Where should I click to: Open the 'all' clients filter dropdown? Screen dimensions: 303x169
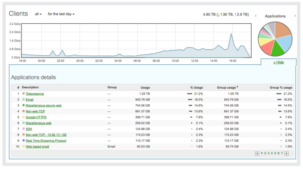pyautogui.click(x=38, y=14)
